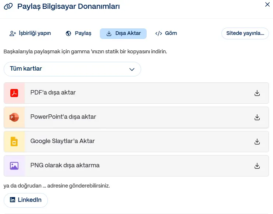Click the PowerPoint icon
Viewport: 273px width, 214px height.
(14, 117)
